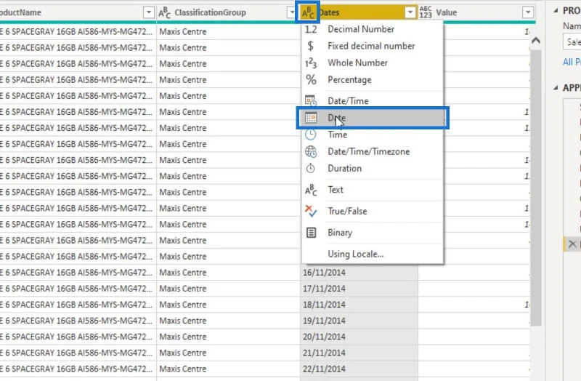This screenshot has height=381, width=581.
Task: Select Date data type
Action: tap(373, 118)
